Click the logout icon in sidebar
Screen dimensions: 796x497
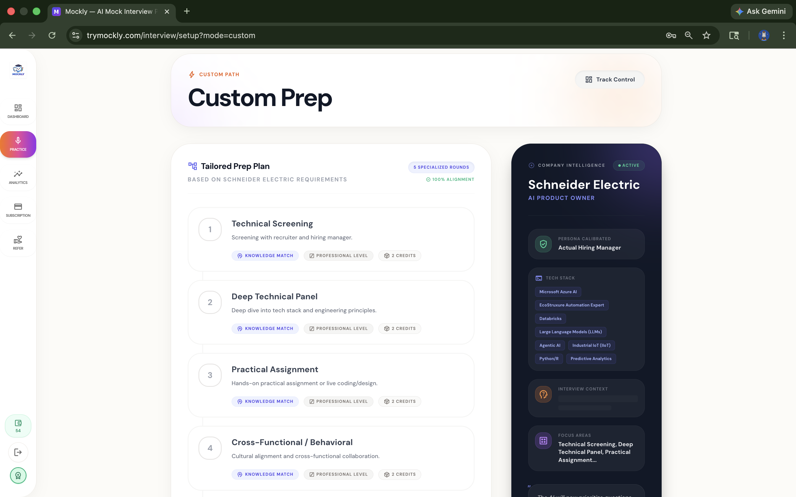tap(18, 452)
